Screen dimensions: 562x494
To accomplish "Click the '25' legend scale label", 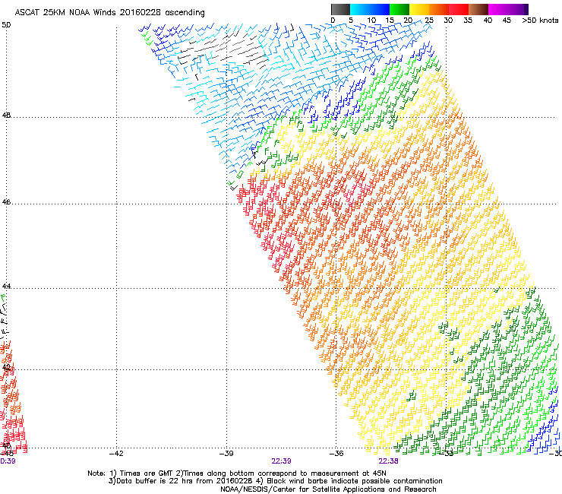I will click(429, 21).
